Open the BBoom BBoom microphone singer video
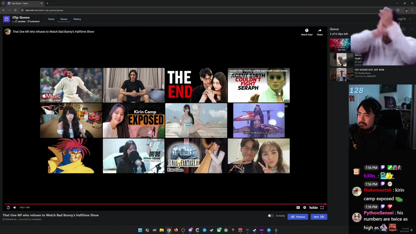The height and width of the screenshot is (234, 416). tap(134, 156)
